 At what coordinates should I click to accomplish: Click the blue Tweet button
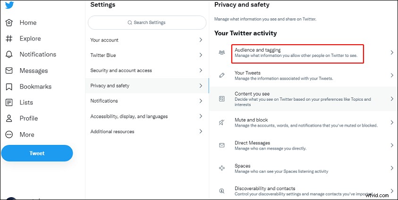pos(37,153)
